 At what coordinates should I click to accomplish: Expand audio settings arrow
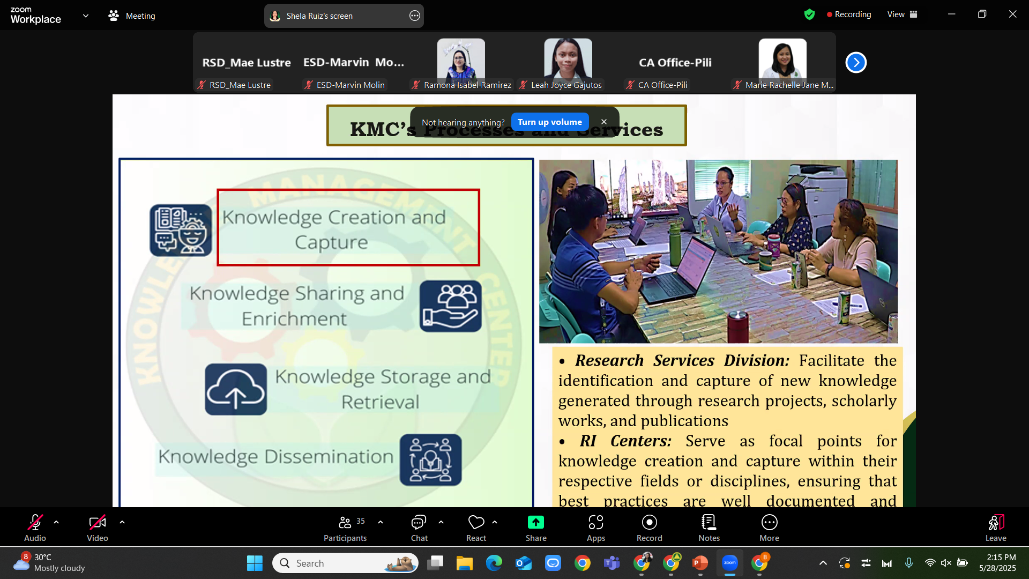click(x=56, y=522)
